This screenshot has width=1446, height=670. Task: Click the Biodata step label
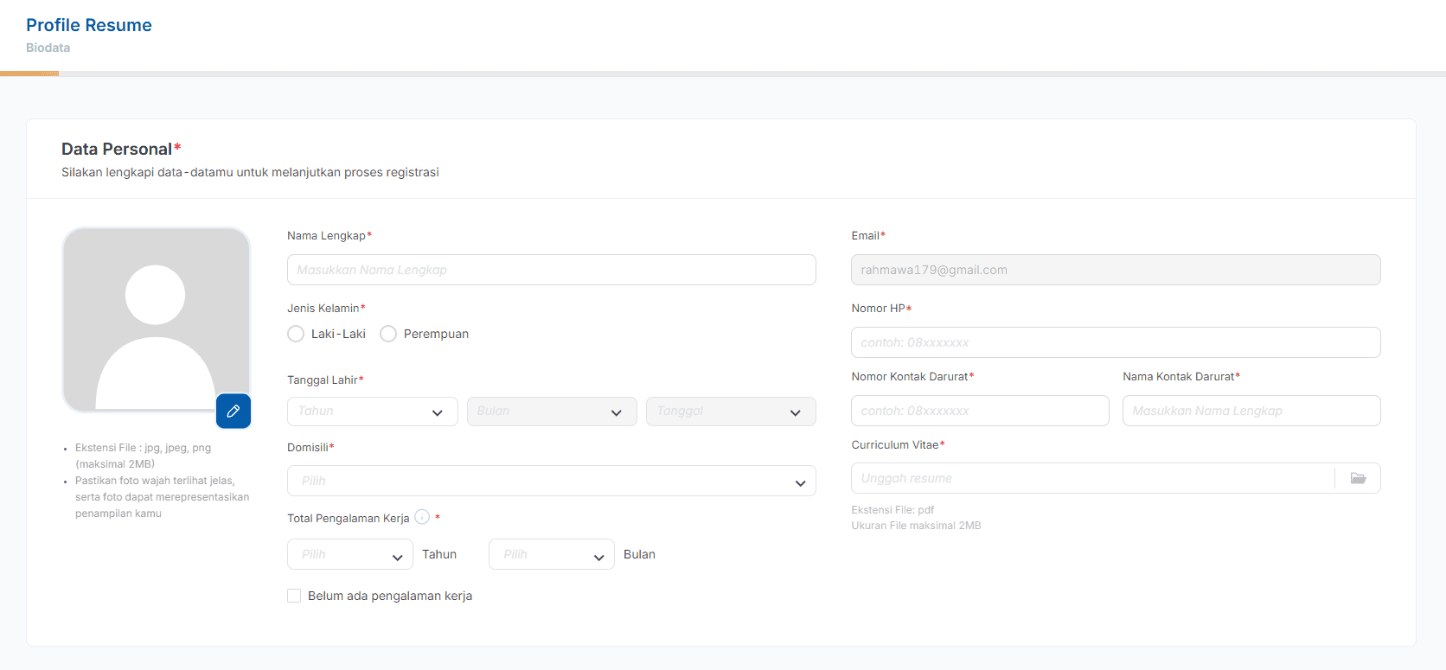click(x=48, y=48)
